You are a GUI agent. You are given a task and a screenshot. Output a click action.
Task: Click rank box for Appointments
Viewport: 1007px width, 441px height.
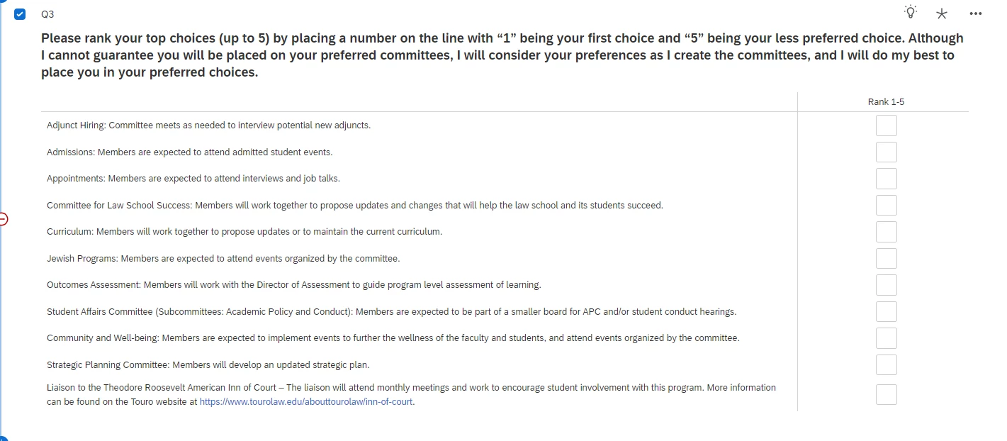coord(886,179)
